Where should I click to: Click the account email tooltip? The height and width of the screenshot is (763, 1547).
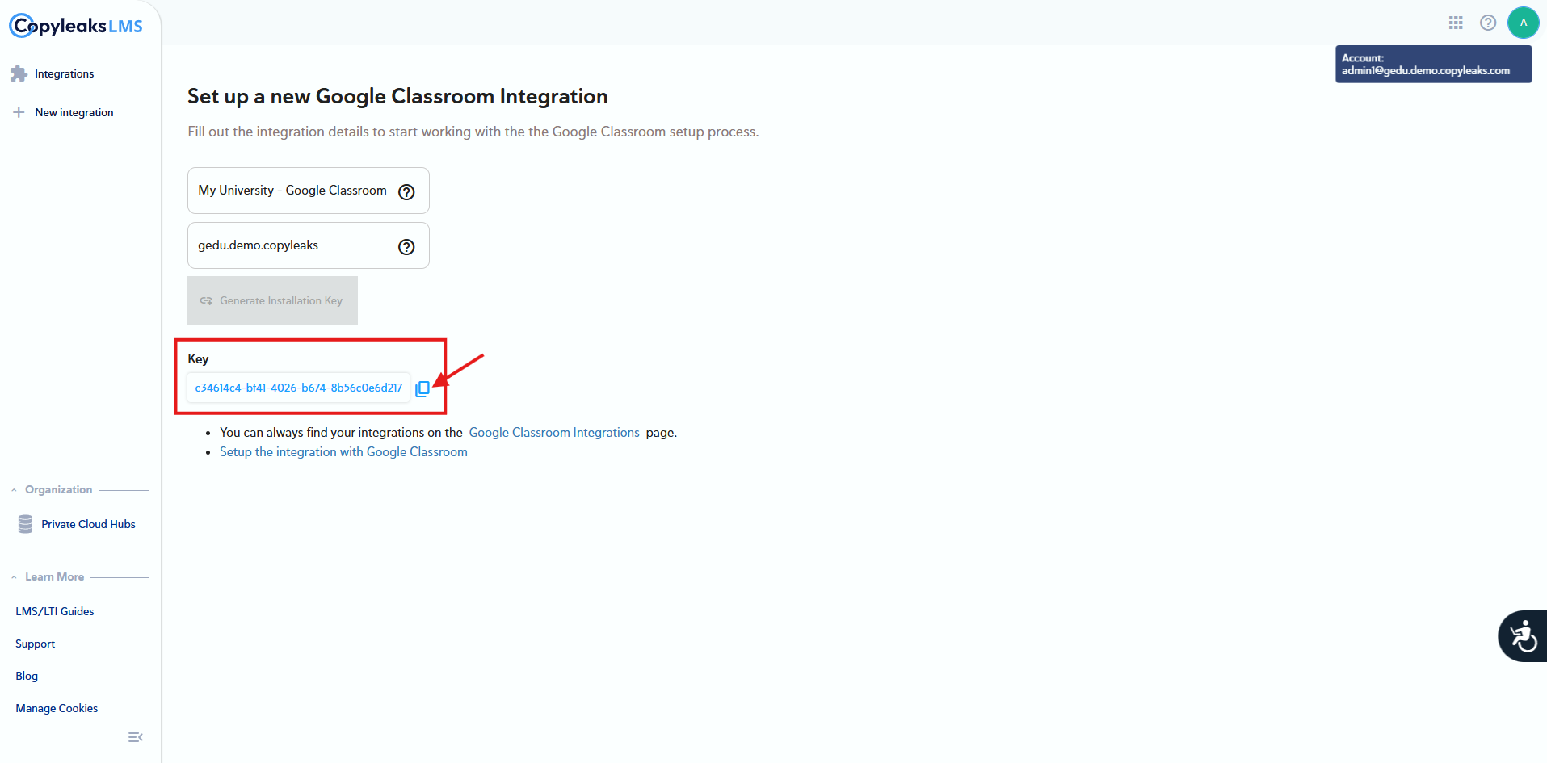1433,65
